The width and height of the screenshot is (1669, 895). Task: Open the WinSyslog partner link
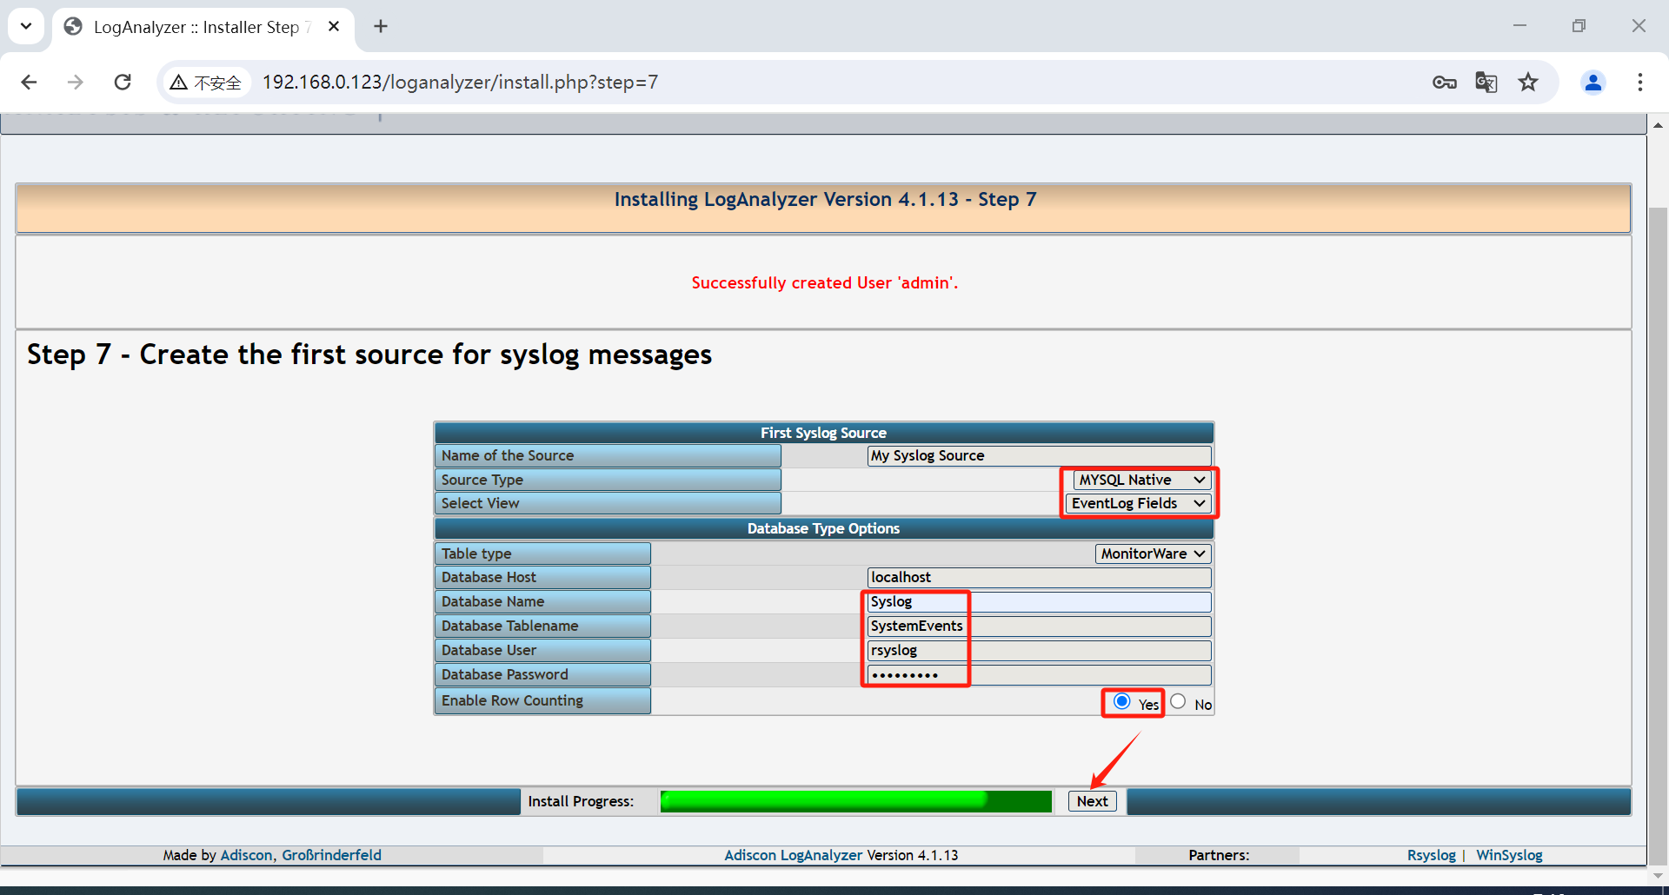point(1509,855)
